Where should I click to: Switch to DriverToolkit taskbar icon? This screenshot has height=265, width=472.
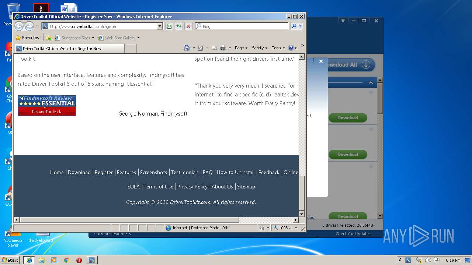91,260
